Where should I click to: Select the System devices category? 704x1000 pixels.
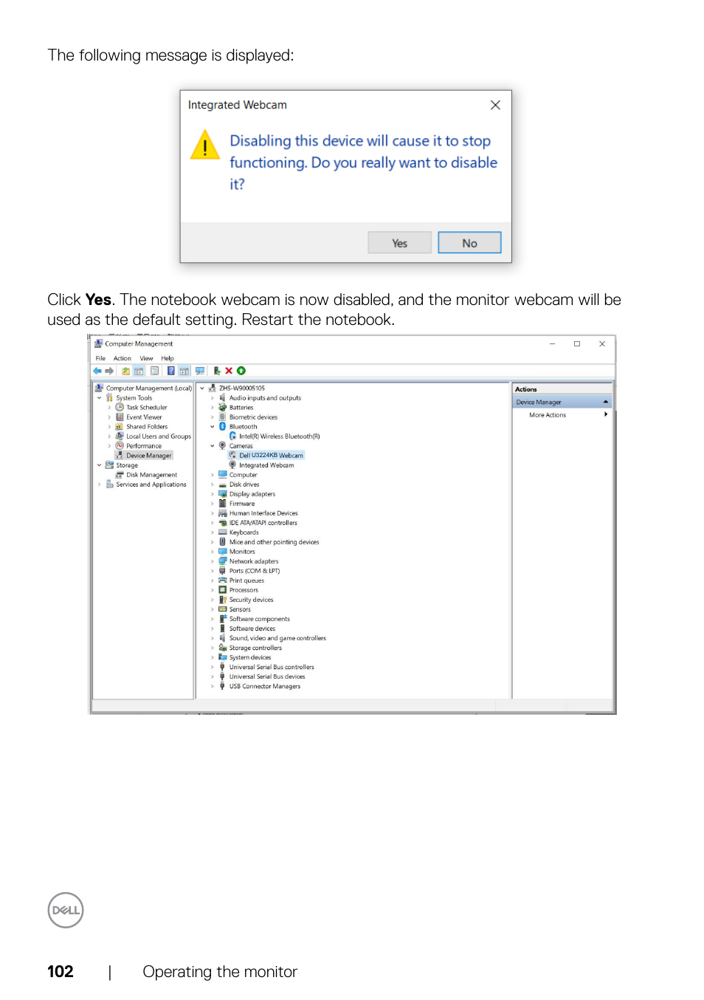(250, 657)
